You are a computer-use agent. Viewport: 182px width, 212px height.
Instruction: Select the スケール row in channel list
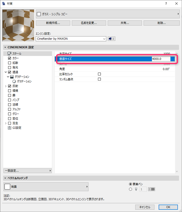pos(28,54)
